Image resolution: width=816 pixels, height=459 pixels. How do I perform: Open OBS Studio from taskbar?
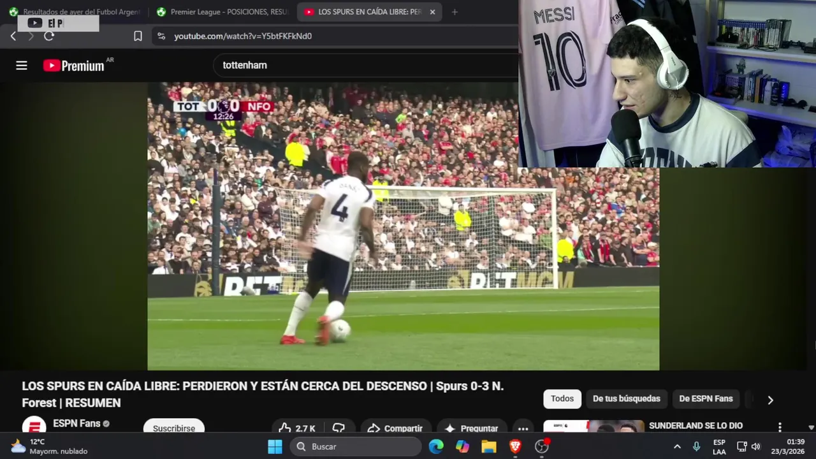[541, 446]
